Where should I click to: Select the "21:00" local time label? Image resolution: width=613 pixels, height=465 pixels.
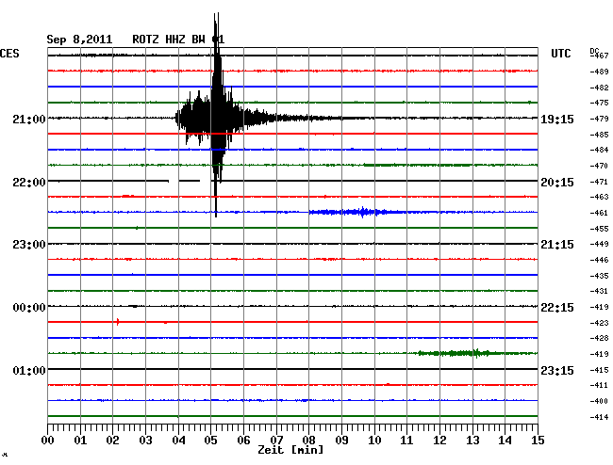coord(29,119)
